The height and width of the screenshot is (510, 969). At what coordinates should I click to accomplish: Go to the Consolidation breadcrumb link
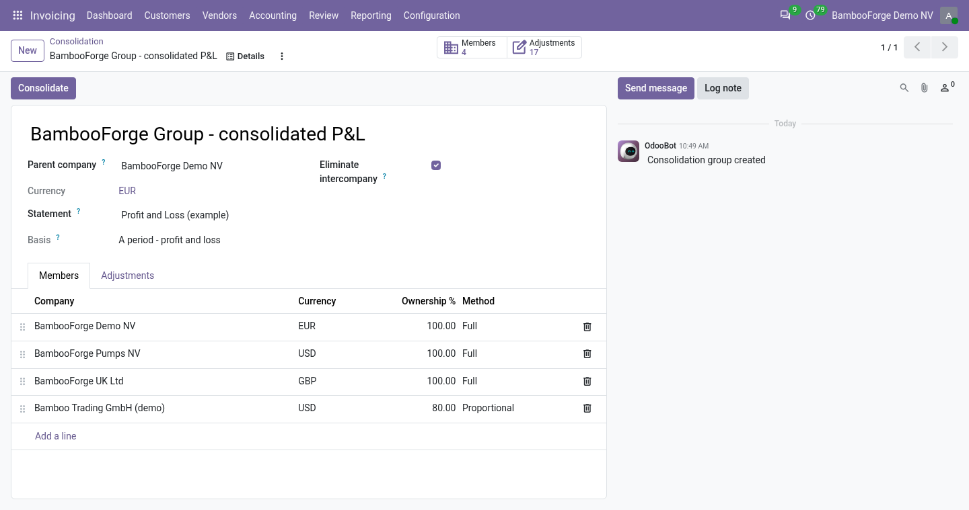tap(77, 42)
